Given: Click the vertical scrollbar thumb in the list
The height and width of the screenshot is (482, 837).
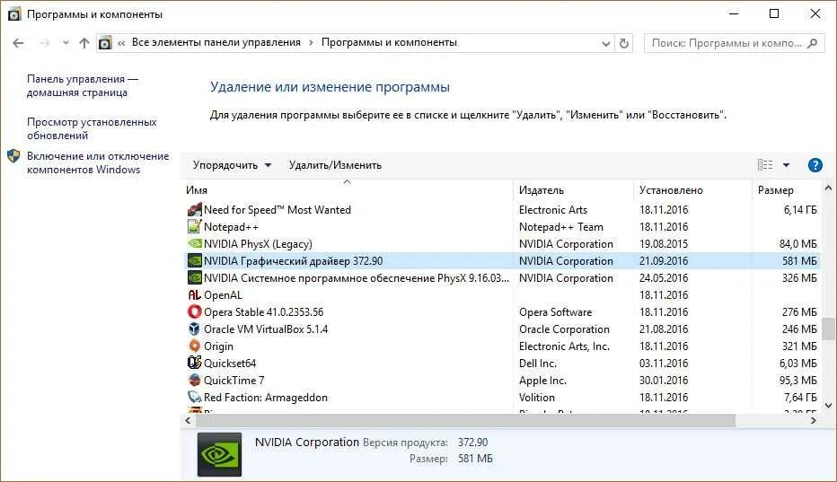Looking at the screenshot, I should coord(828,329).
